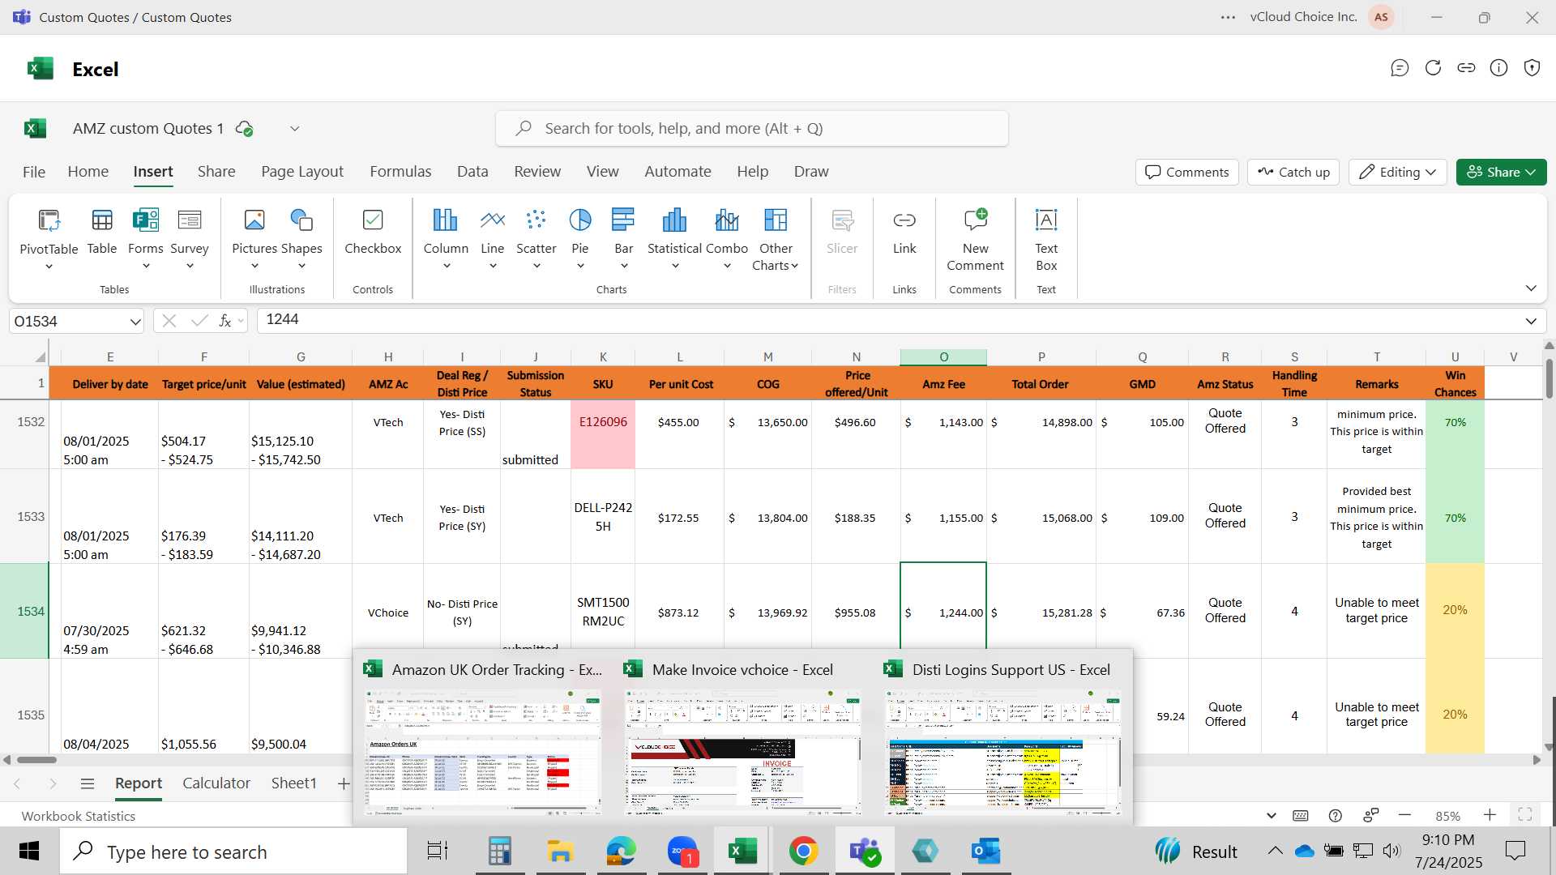This screenshot has width=1556, height=875.
Task: Open the Pictures dropdown arrow
Action: (254, 266)
